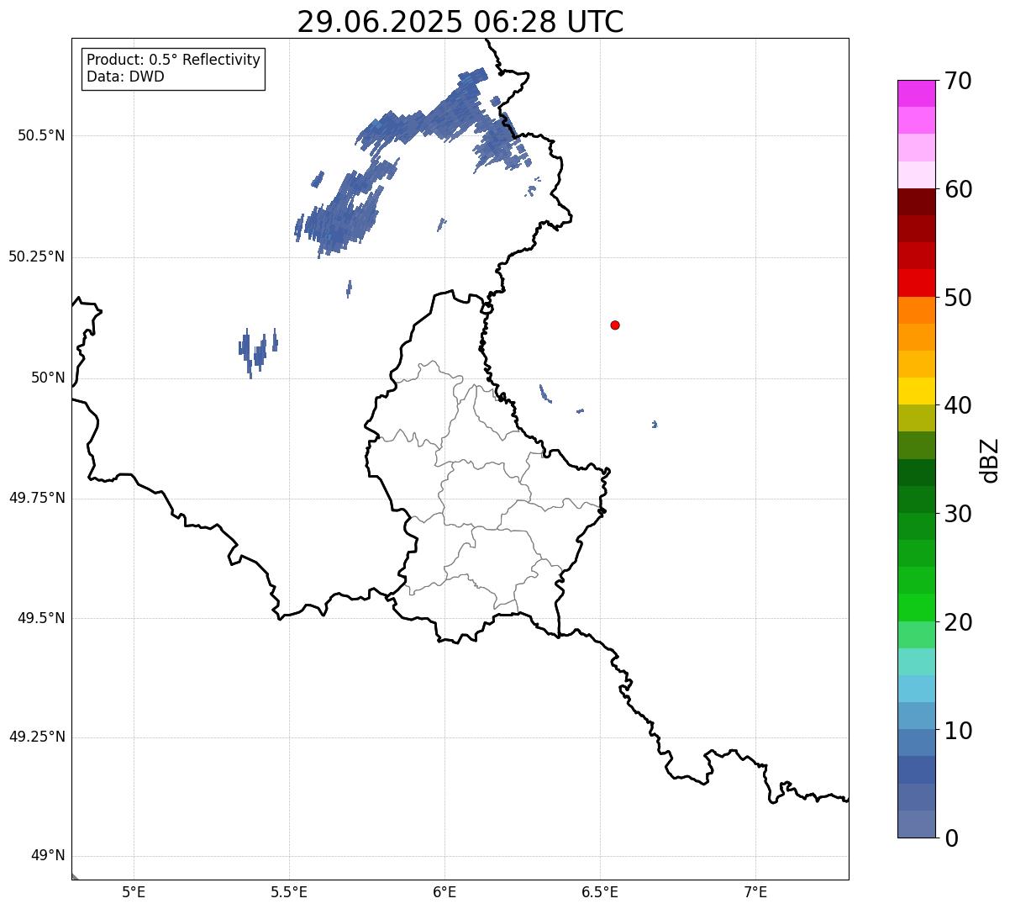Click the latitude label 49.5°N
The height and width of the screenshot is (909, 1010).
(x=40, y=618)
